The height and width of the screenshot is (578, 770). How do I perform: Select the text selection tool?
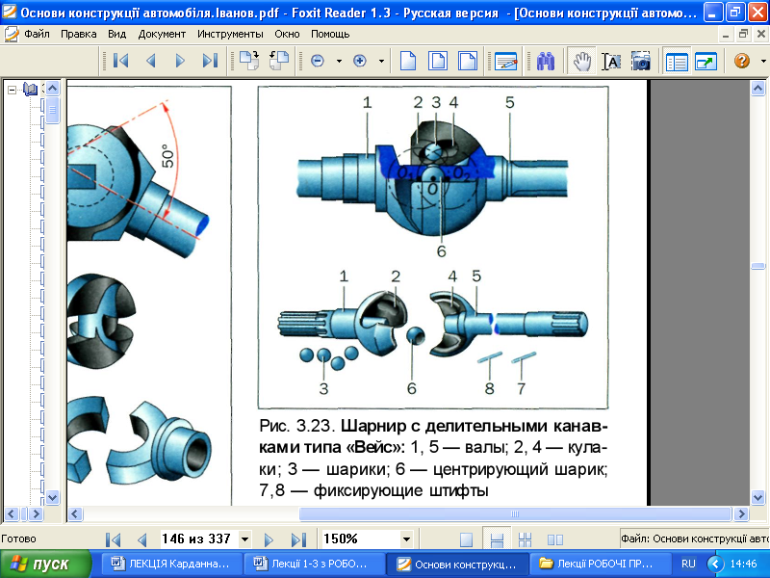(x=611, y=62)
